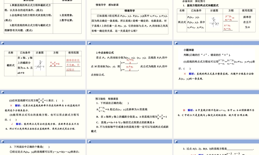Click the objective 1.掌握直线的两点式方程和截距式方程

pyautogui.click(x=28, y=7)
